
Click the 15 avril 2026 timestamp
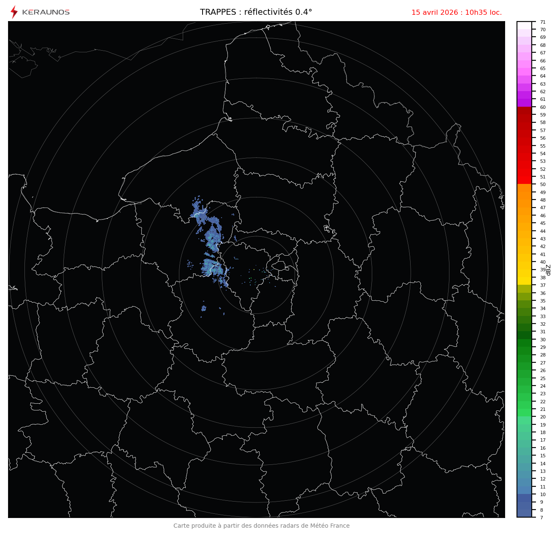pos(456,13)
